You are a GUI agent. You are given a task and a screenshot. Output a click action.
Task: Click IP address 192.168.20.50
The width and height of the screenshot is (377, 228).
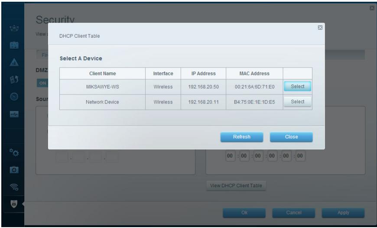click(203, 87)
